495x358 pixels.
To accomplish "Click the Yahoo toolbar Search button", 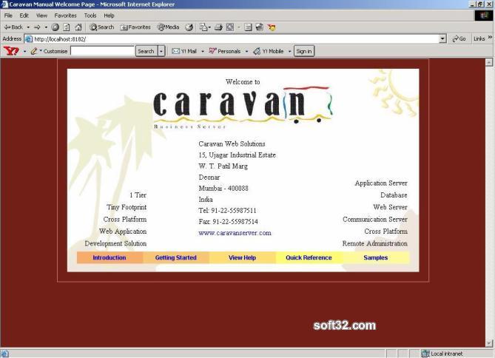I will [x=147, y=51].
